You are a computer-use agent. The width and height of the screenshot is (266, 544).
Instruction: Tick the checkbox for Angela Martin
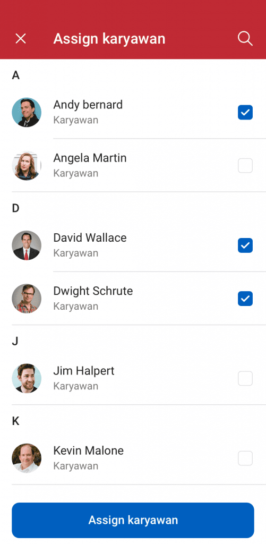tap(245, 166)
